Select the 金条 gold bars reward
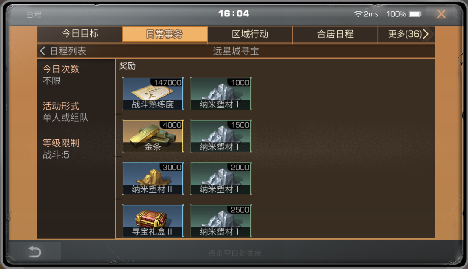Image resolution: width=468 pixels, height=269 pixels. [153, 136]
